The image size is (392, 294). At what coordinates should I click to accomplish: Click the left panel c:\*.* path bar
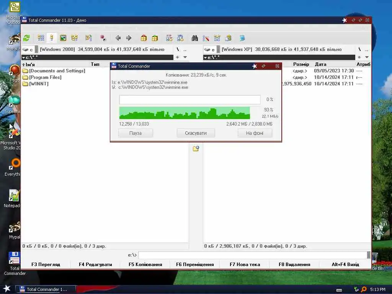(97, 57)
